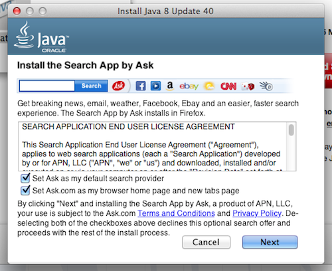Open the Privacy Policy link

point(257,213)
